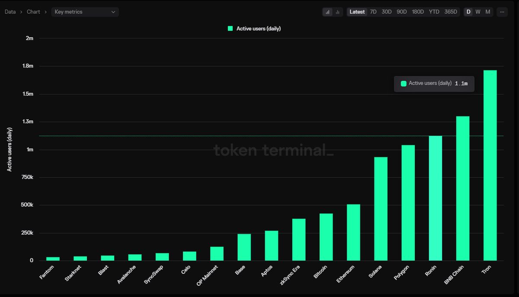Click the Ethereum bar
519x297 pixels.
(x=353, y=233)
